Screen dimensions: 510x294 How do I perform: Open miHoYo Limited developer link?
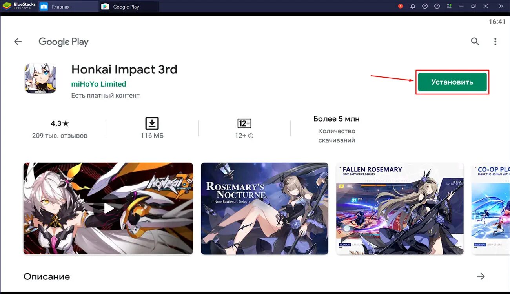[98, 84]
